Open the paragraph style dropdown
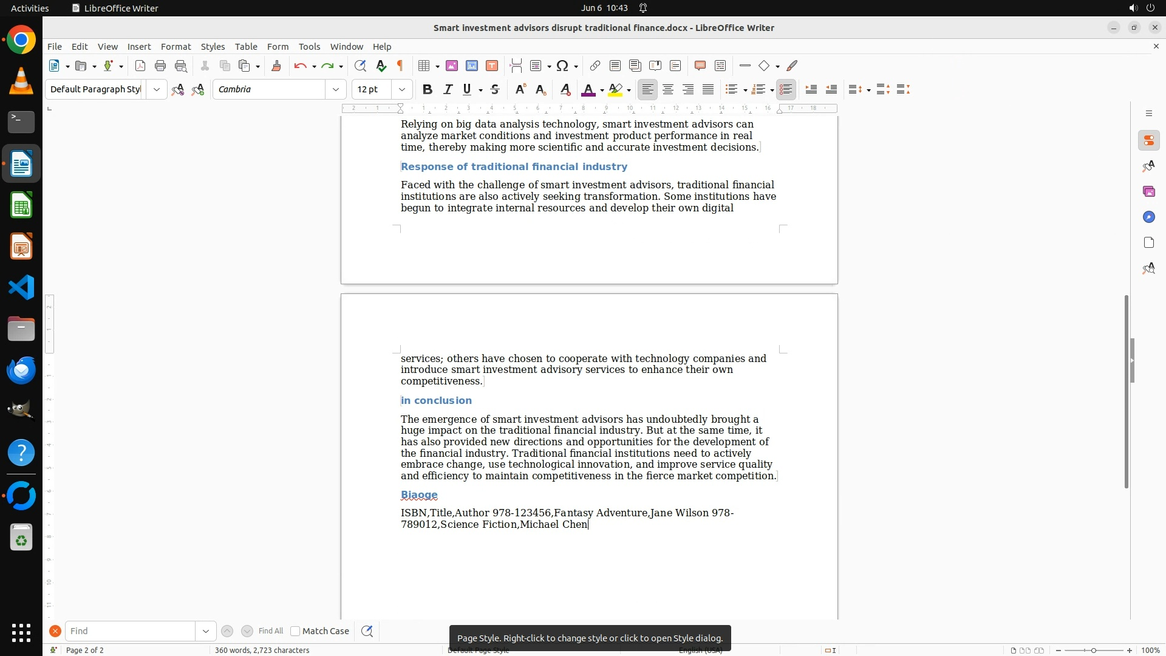Screen dimensions: 1166x656 pyautogui.click(x=157, y=90)
